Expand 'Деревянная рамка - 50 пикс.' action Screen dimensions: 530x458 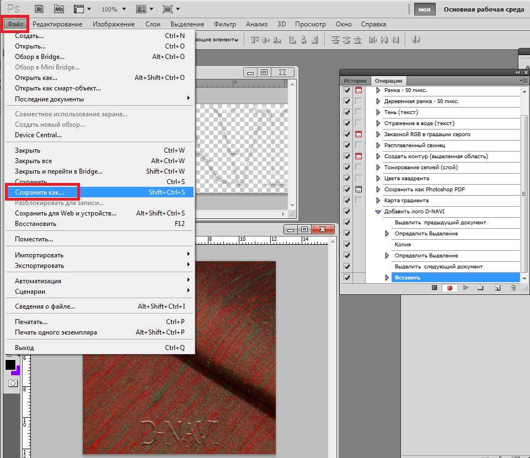(x=378, y=101)
